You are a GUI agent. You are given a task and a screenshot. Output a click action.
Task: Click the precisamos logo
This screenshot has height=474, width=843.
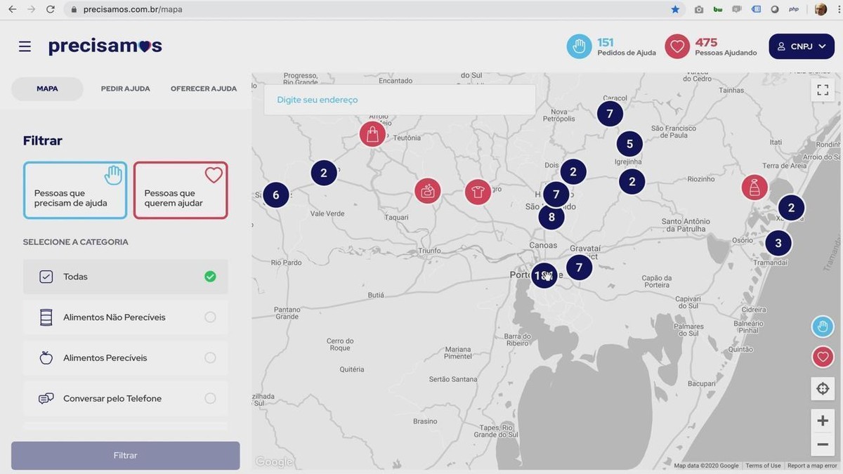(105, 46)
